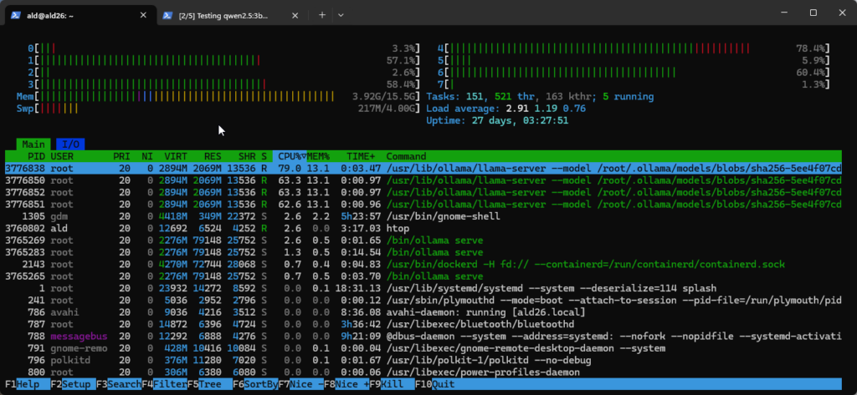Screen dimensions: 857x395
Task: Open F6 SortBy in function bar
Action: click(x=255, y=384)
